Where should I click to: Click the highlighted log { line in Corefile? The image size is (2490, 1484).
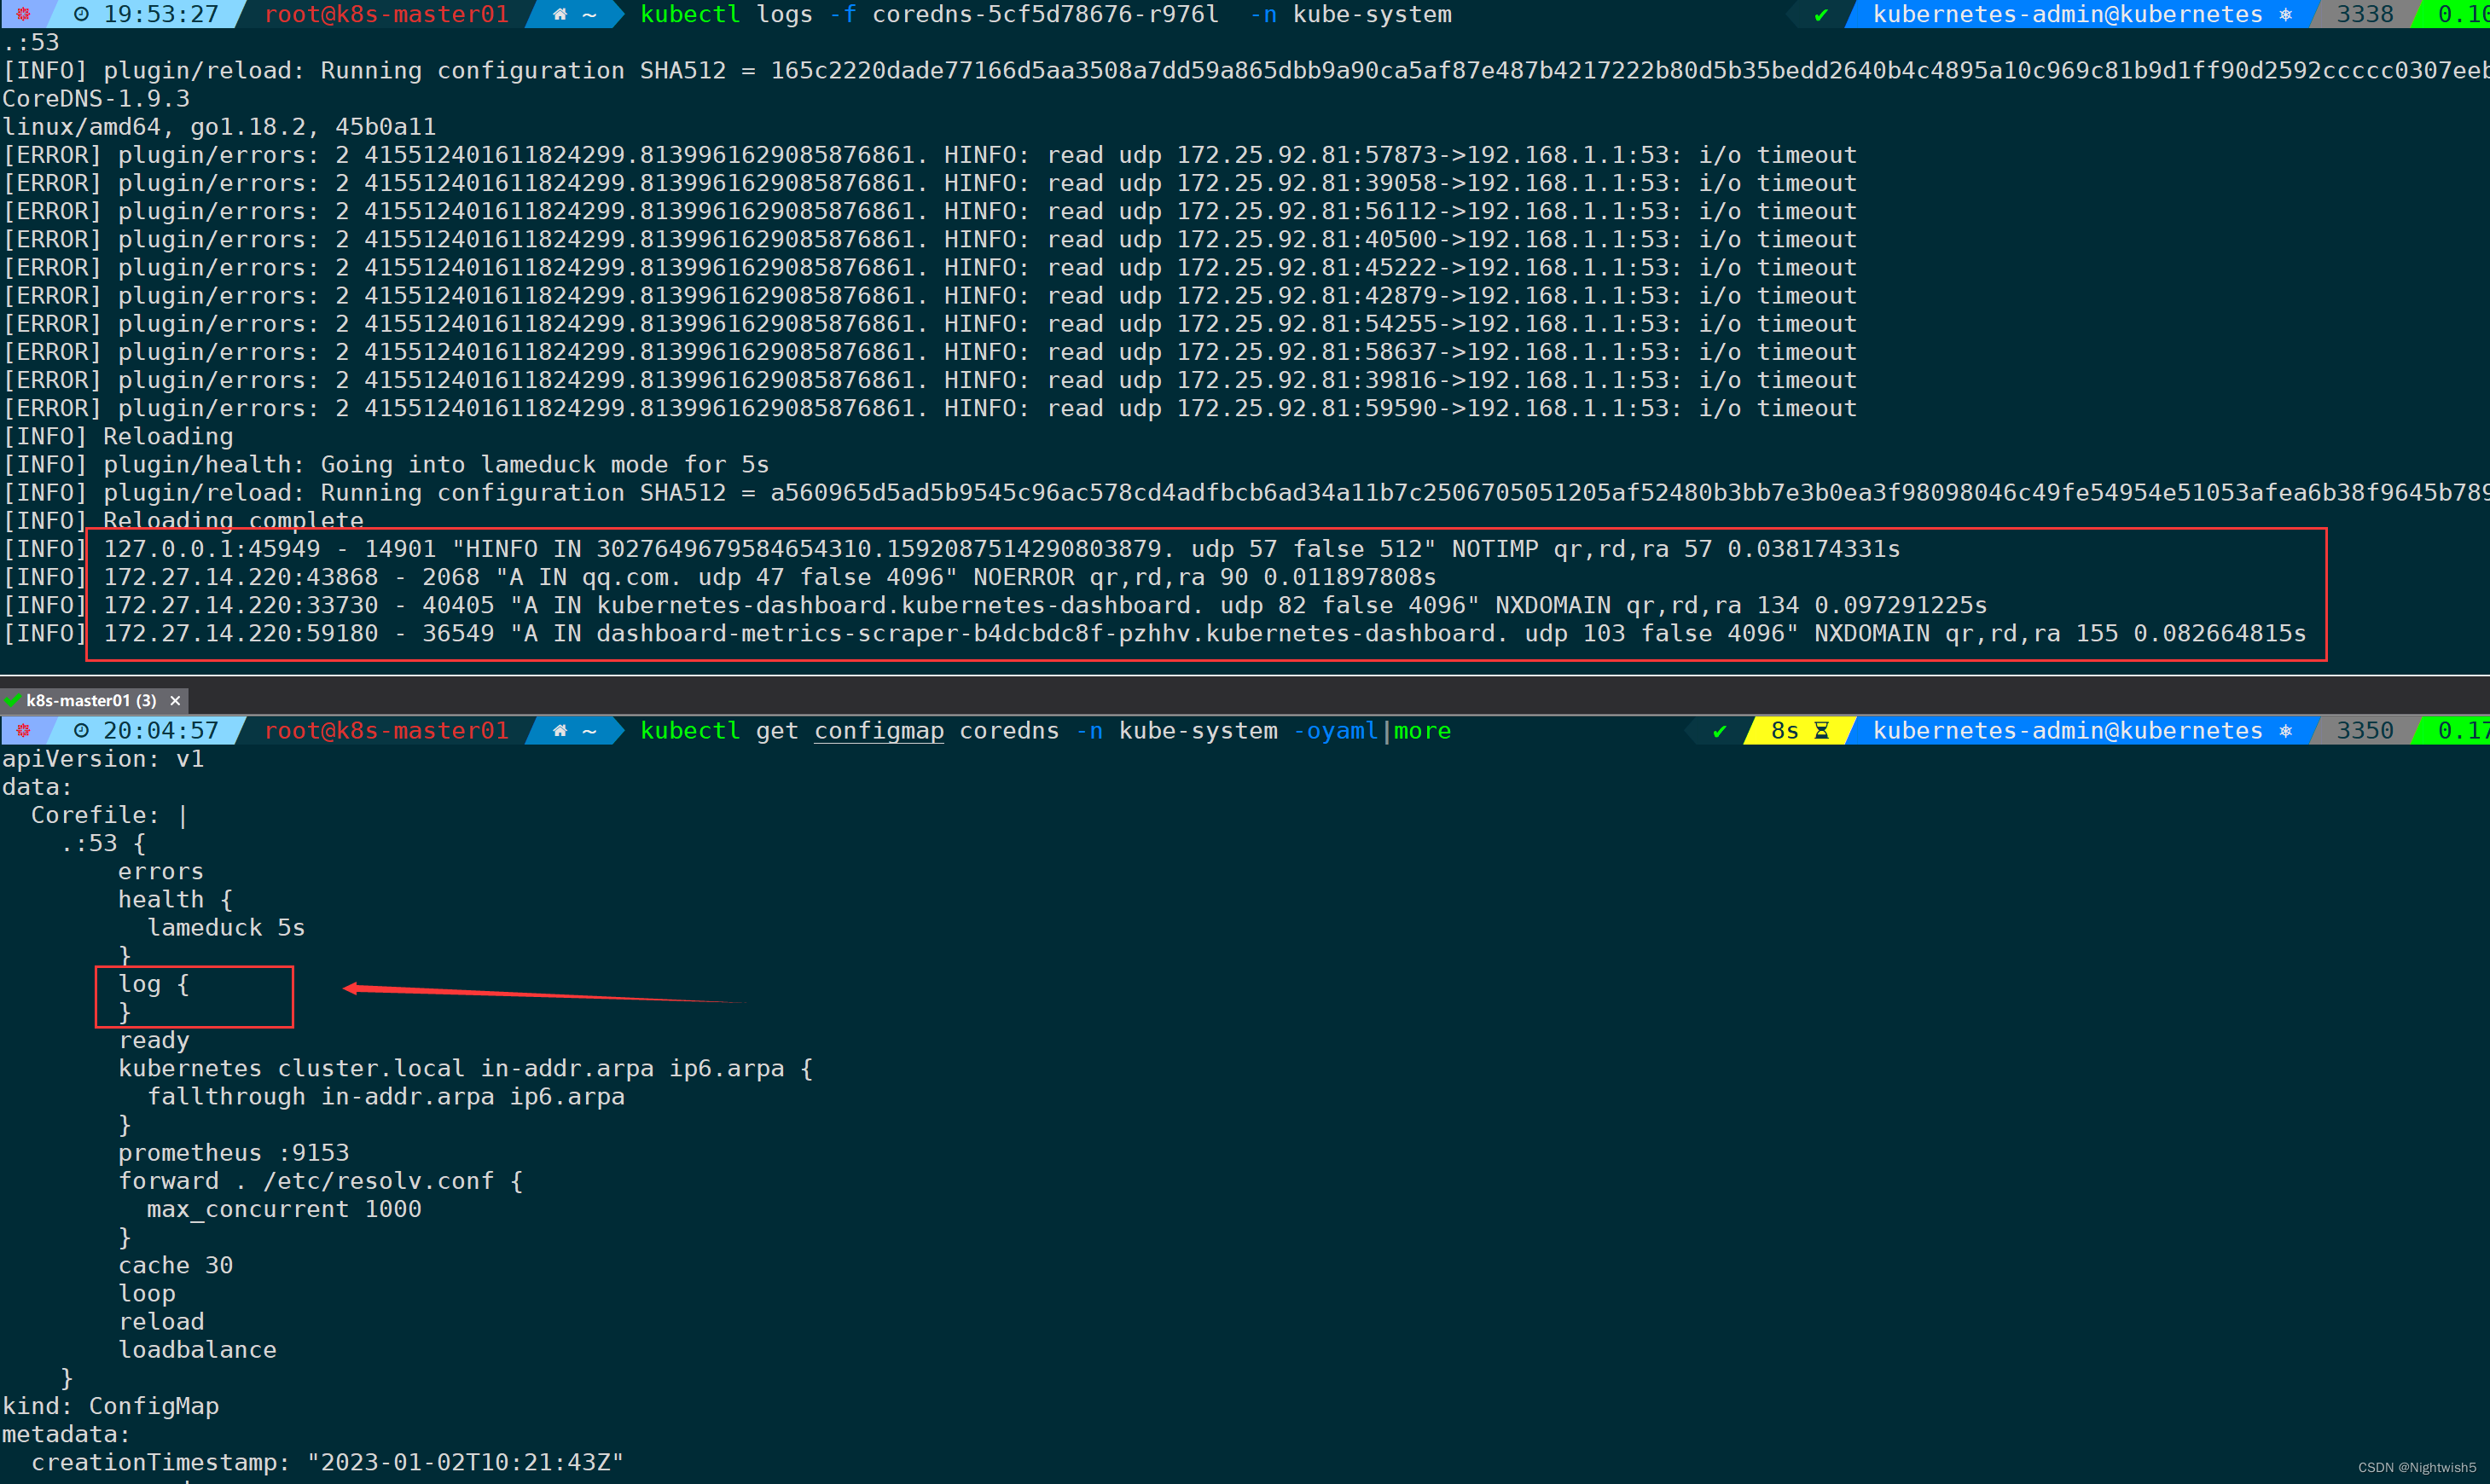154,985
